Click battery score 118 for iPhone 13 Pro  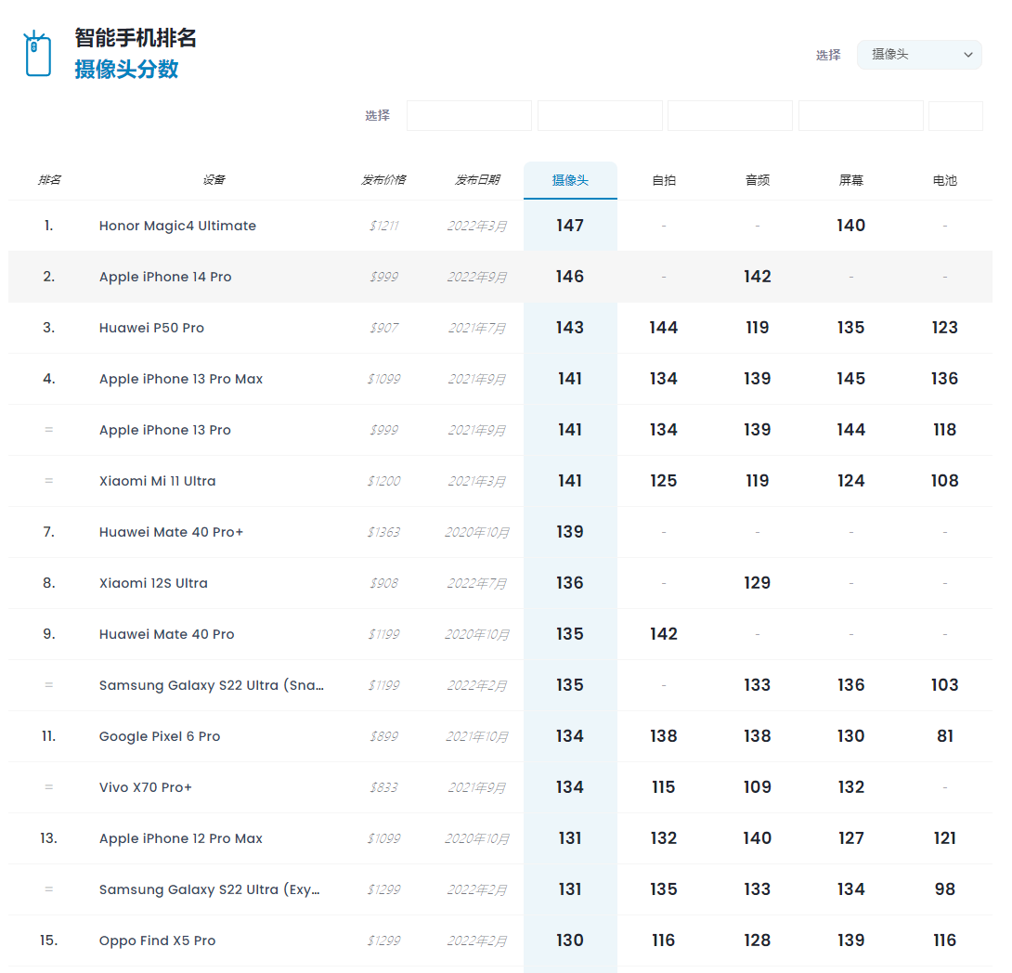tap(945, 430)
